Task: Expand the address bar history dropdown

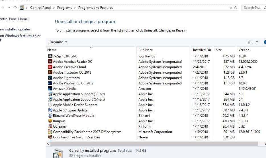Action: point(231,8)
